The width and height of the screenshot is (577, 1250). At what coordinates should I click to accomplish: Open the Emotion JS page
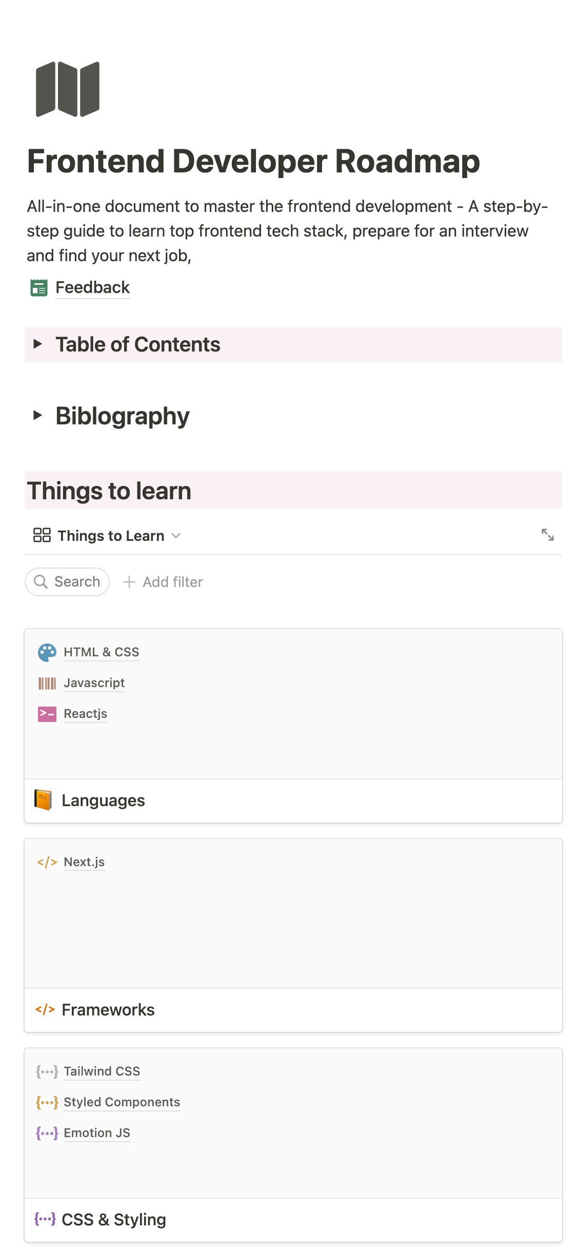(x=96, y=1133)
